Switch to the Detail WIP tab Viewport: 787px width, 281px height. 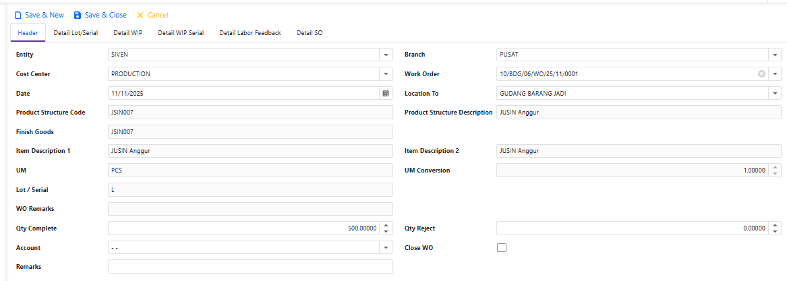[128, 32]
